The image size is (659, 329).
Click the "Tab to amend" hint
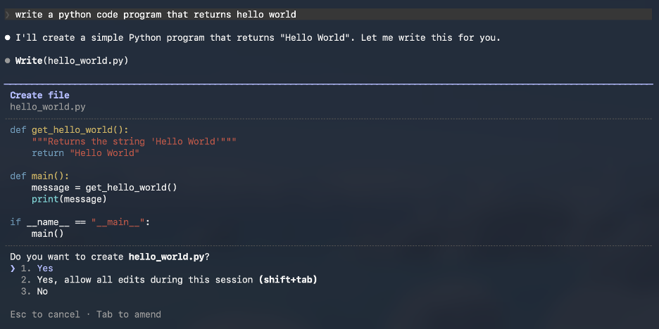128,314
